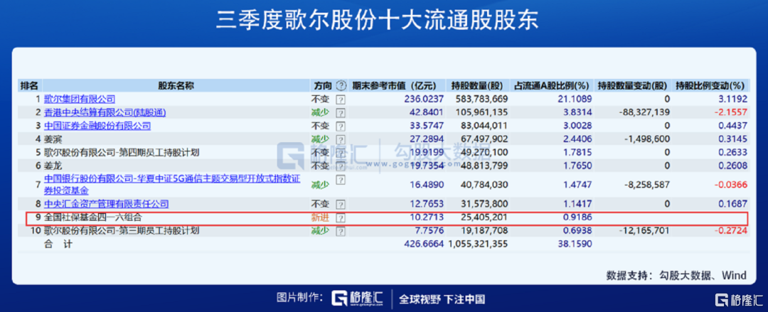The image size is (768, 312).
Task: Click the 格隆汇 logo at bottom-right corner
Action: [739, 300]
